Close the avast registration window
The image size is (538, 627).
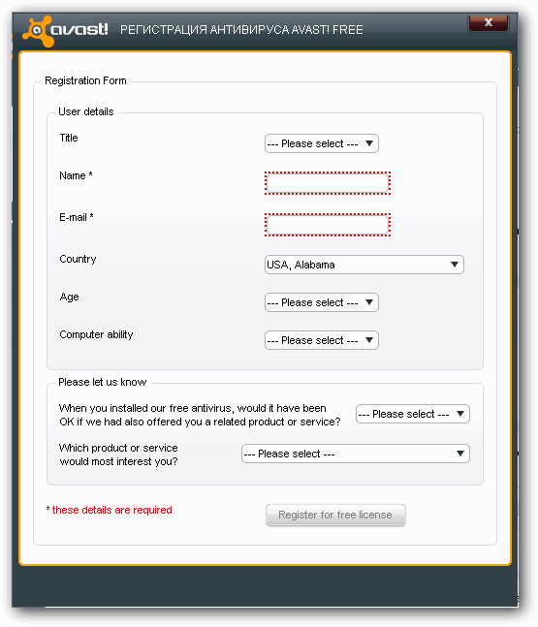click(488, 23)
